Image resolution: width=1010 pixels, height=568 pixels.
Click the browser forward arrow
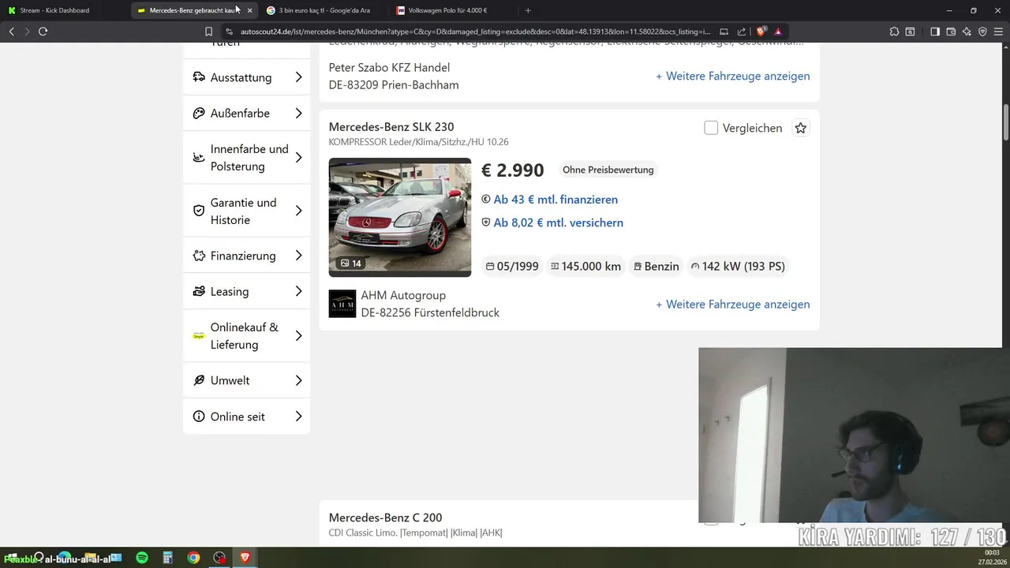tap(27, 32)
